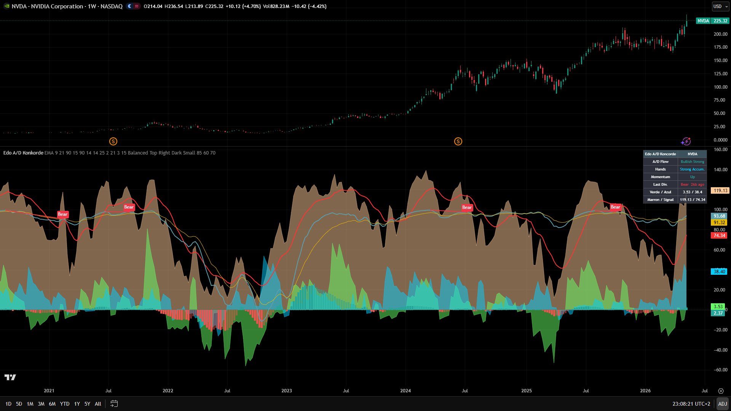The image size is (731, 411).
Task: Click the Bear label from mid-2024
Action: pyautogui.click(x=467, y=207)
